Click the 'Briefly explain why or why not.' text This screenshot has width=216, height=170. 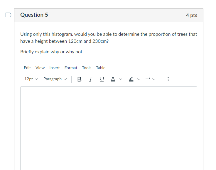point(52,52)
